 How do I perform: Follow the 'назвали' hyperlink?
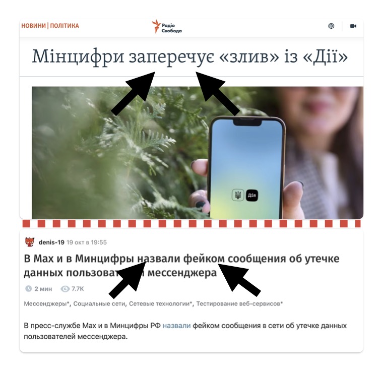tap(176, 326)
